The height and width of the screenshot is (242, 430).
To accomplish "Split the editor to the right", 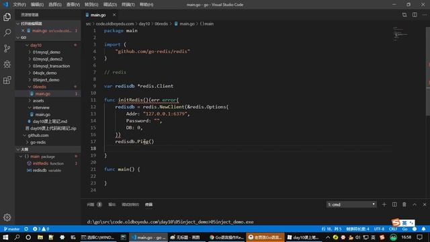I will coord(415,15).
